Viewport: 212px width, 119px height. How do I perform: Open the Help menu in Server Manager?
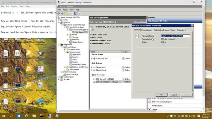[78, 10]
